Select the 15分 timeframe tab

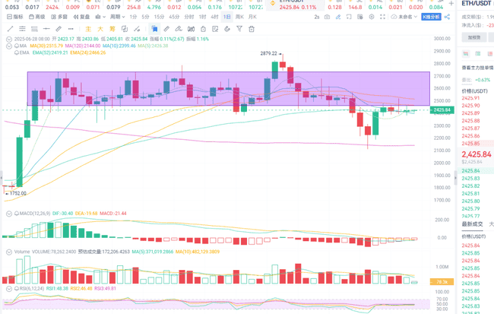(x=159, y=17)
